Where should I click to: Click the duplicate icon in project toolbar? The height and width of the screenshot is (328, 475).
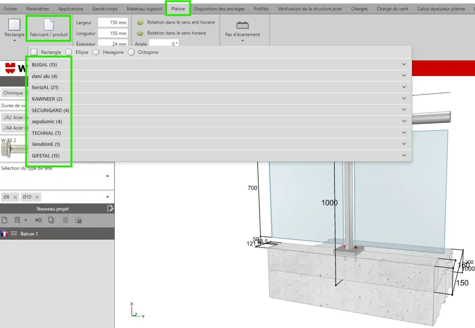coord(51,220)
